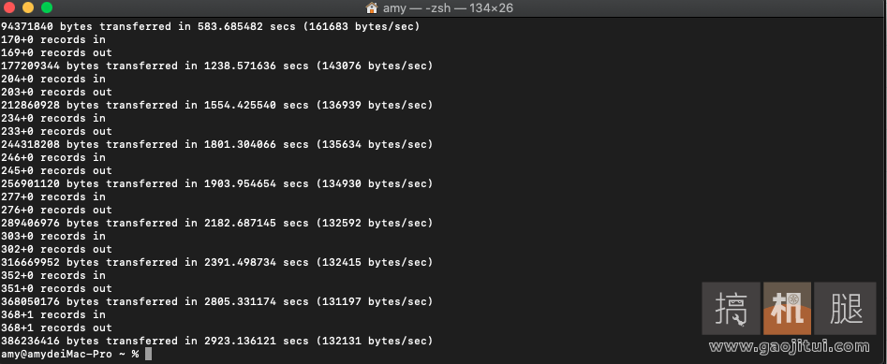The image size is (887, 364).
Task: Click the window title 'amy — -zsh — 134×26'
Action: (448, 7)
